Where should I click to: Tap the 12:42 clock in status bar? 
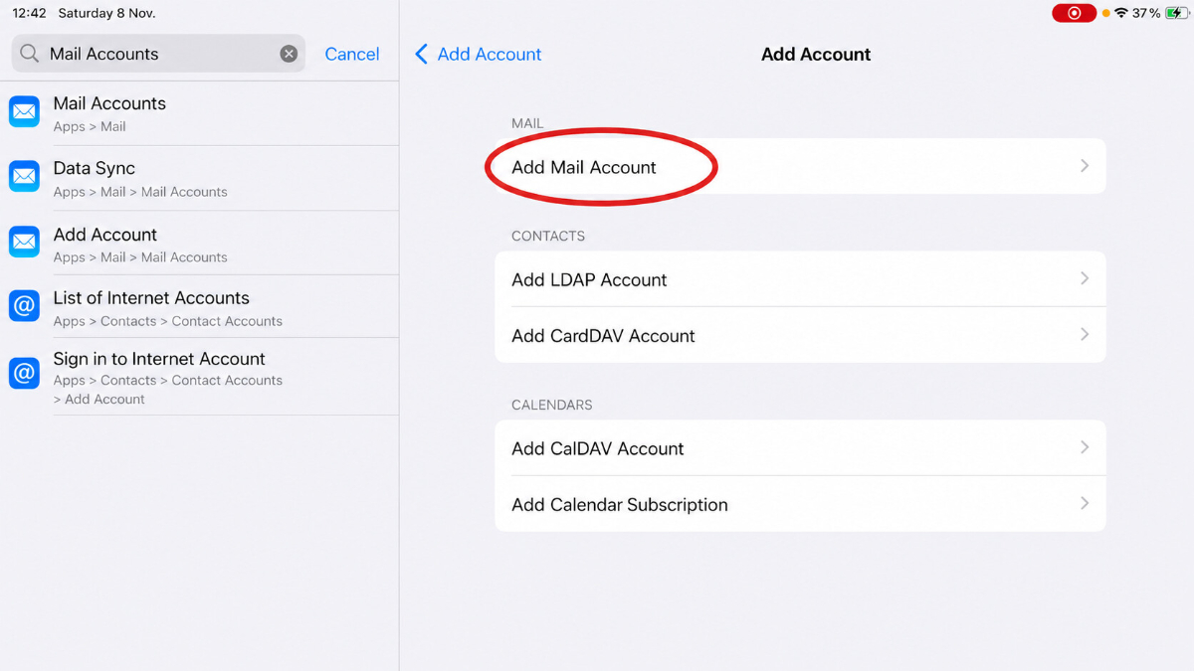tap(30, 13)
